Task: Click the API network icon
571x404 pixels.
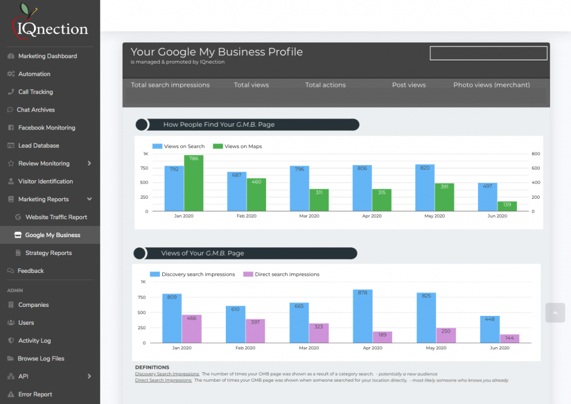Action: (x=11, y=376)
